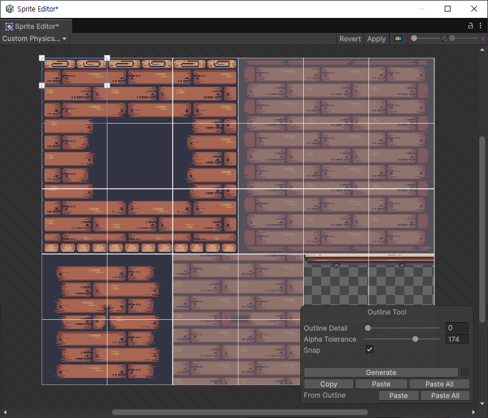Viewport: 488px width, 418px height.
Task: Select the upper-right physics outline control point
Action: [107, 58]
